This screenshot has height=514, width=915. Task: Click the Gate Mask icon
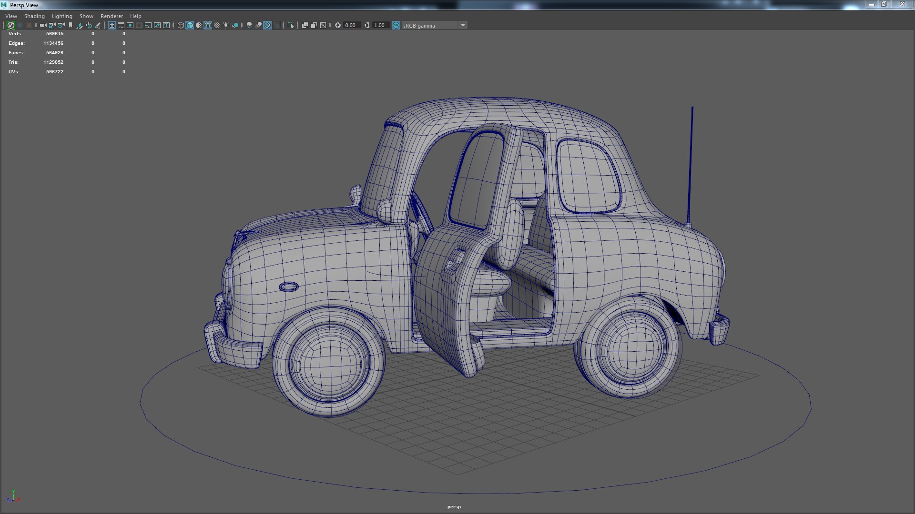pos(139,25)
